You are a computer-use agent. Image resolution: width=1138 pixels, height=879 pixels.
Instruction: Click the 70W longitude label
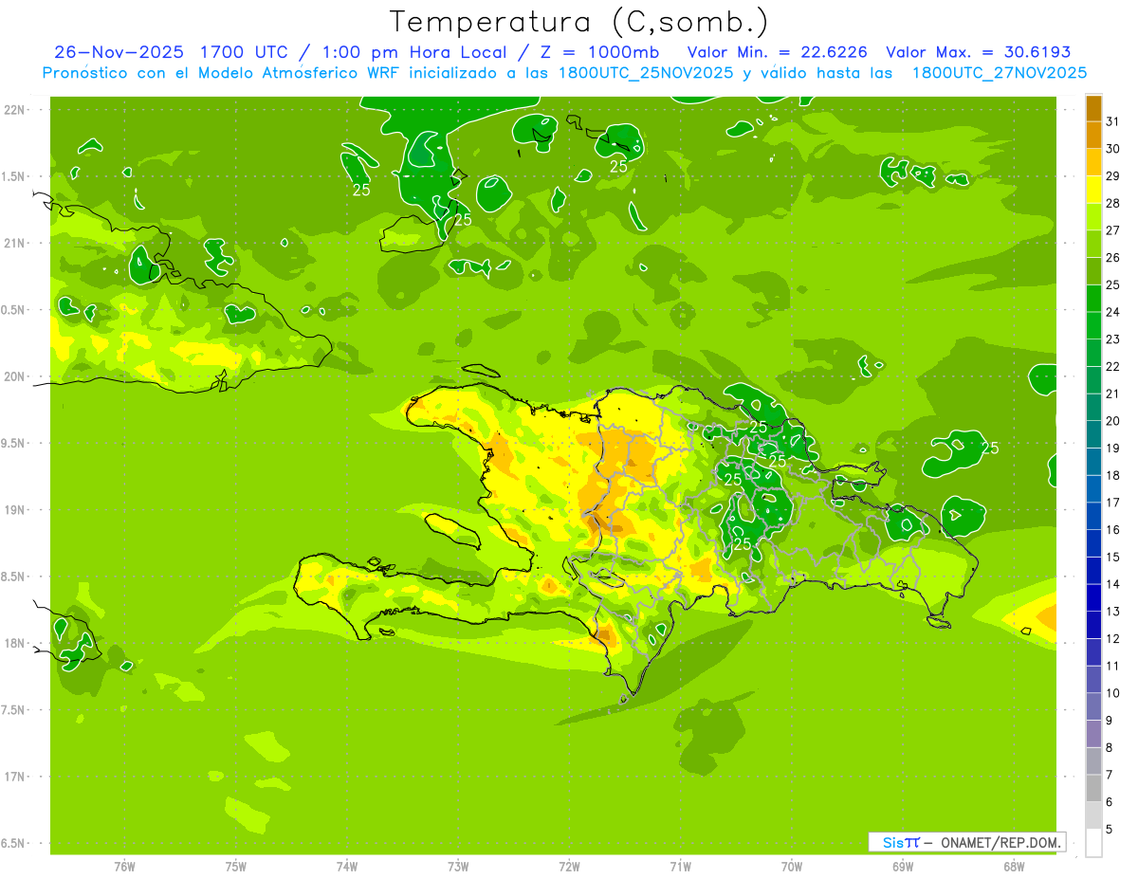pyautogui.click(x=792, y=867)
